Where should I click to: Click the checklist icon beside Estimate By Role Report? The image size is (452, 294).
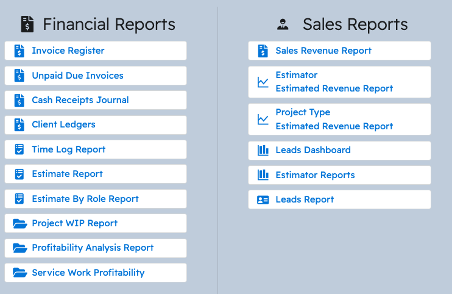tap(19, 199)
